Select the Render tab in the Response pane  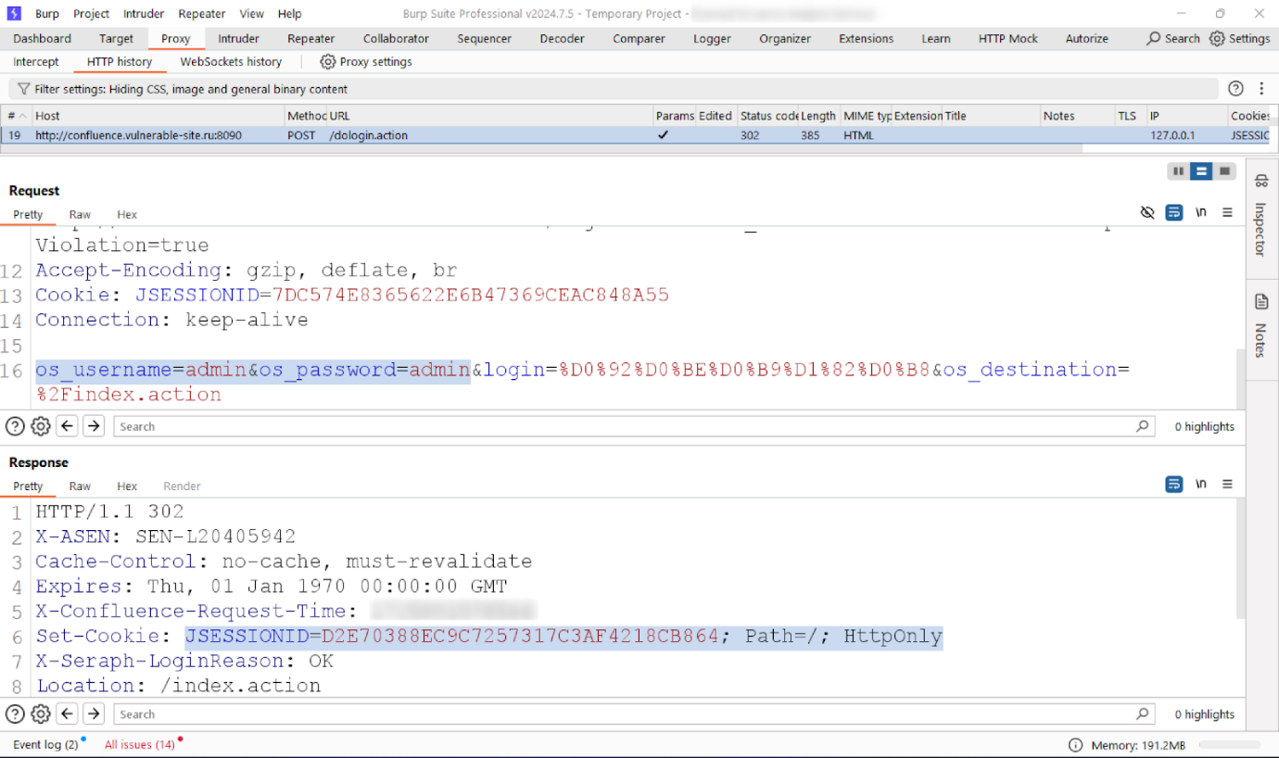tap(182, 486)
